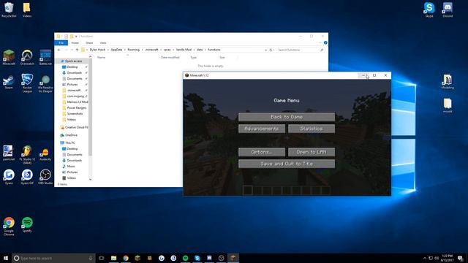Select the Battle.net desktop shortcut
The height and width of the screenshot is (263, 468).
pos(45,58)
